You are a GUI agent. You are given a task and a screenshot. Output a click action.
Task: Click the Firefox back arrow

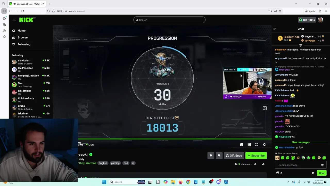point(10,11)
